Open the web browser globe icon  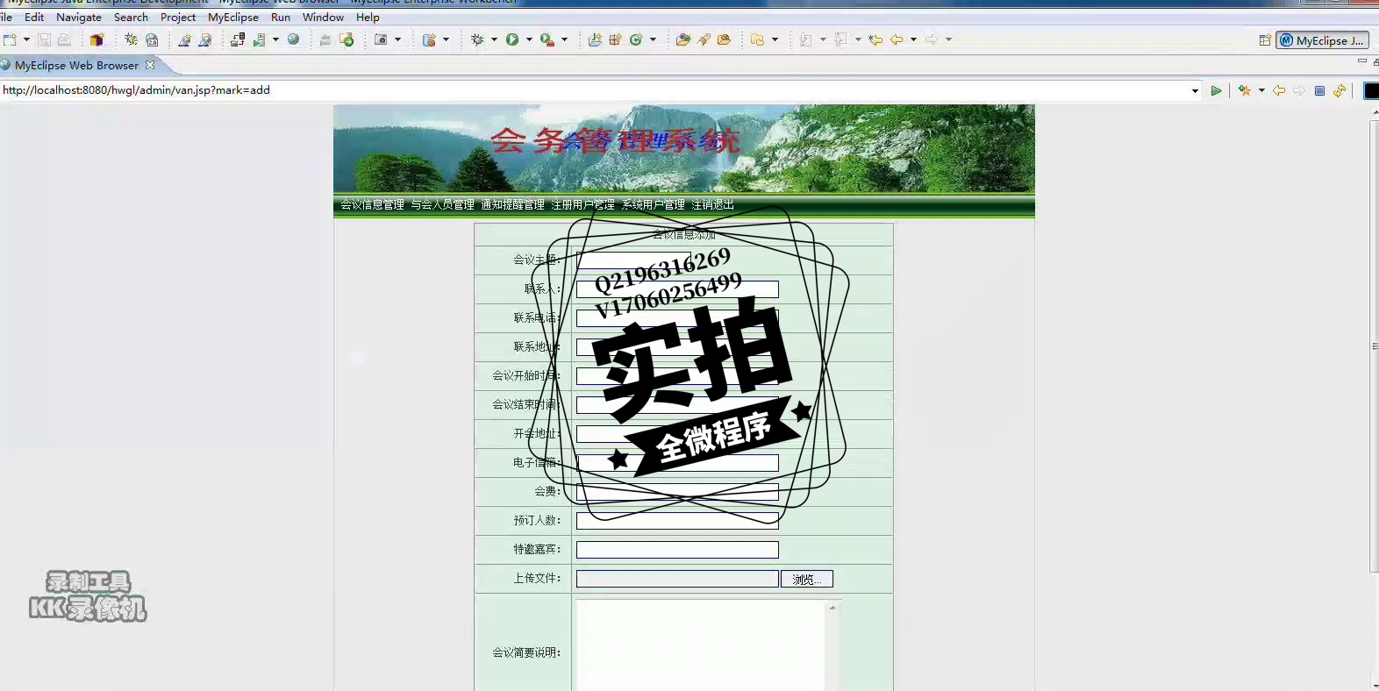click(294, 39)
